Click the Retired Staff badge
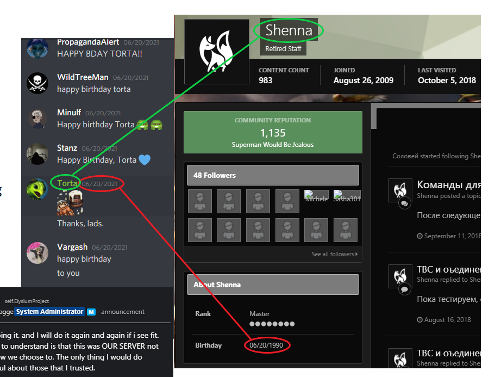This screenshot has width=489, height=377. pyautogui.click(x=283, y=49)
